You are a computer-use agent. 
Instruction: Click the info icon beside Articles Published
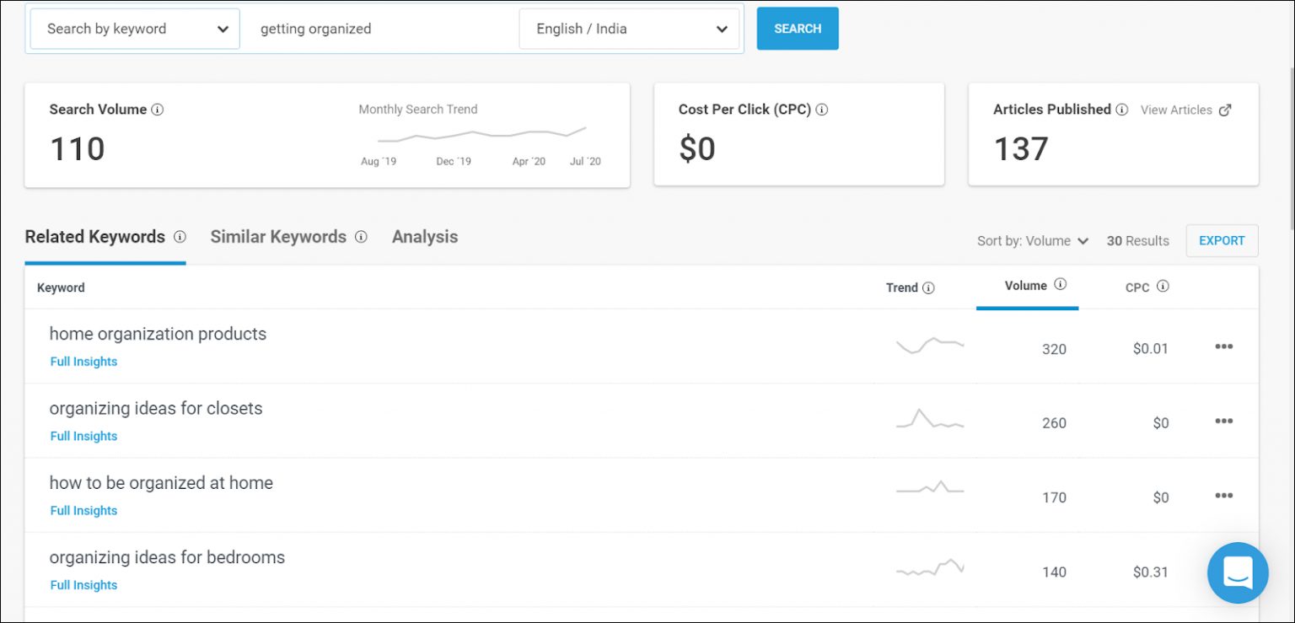1122,110
